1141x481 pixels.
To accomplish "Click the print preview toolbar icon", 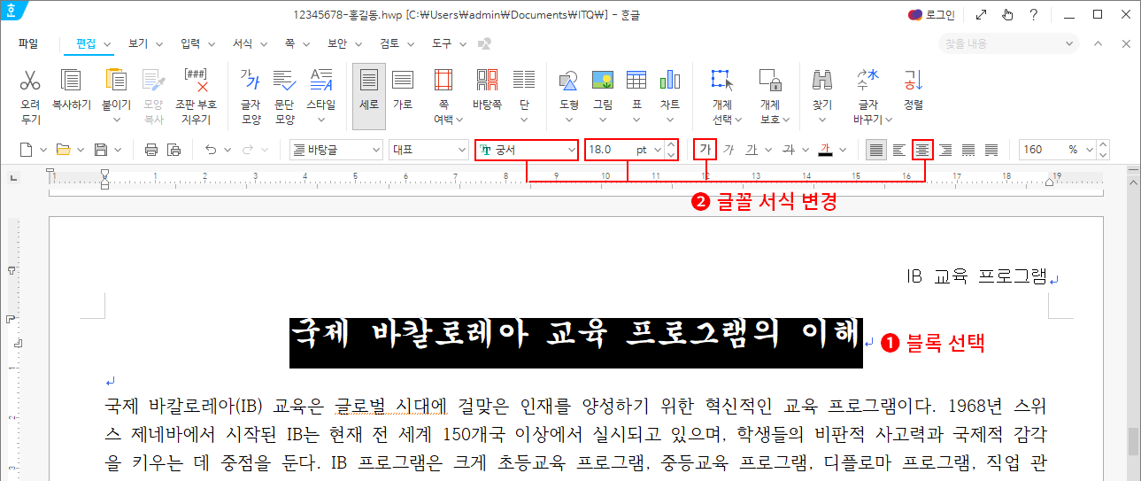I will (173, 150).
